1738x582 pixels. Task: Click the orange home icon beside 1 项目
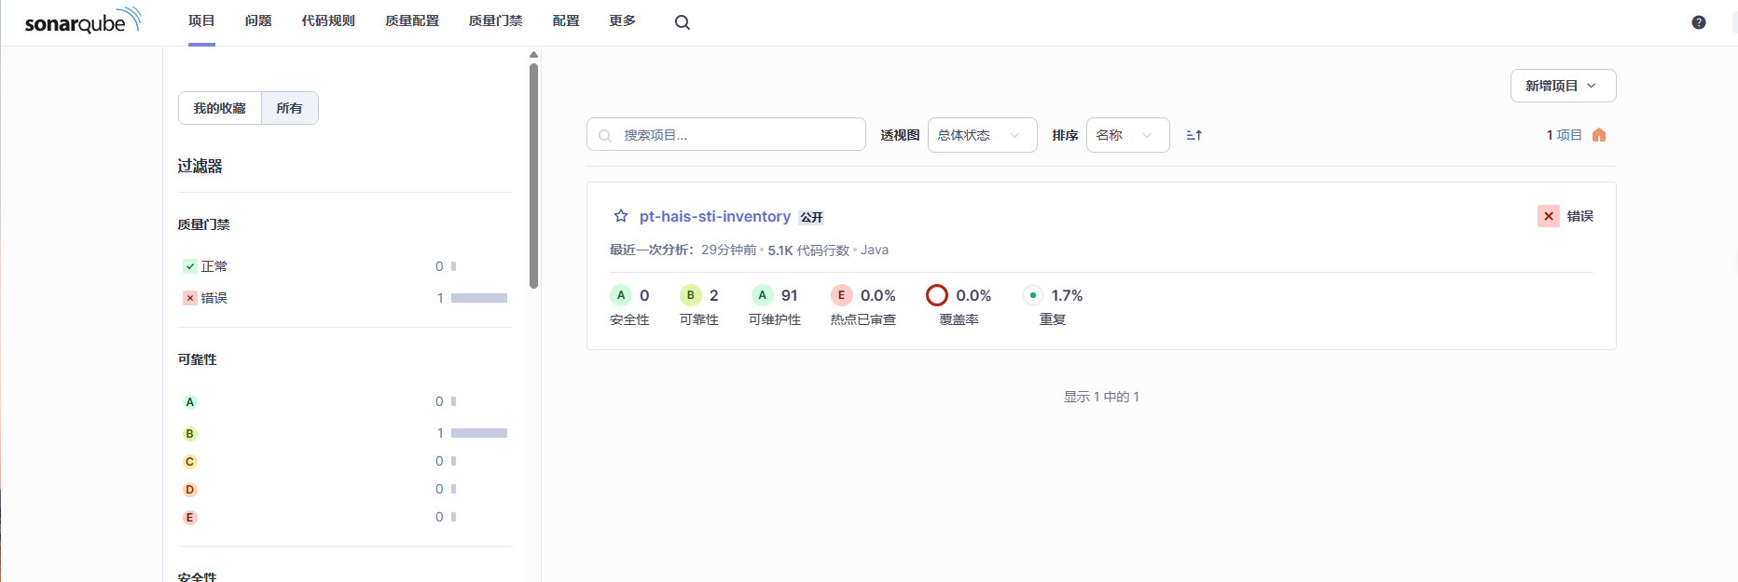[x=1599, y=135]
